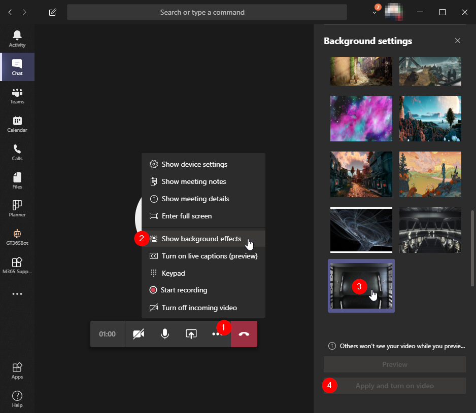Open the Planner app icon
476x413 pixels.
pos(17,208)
